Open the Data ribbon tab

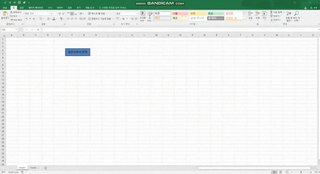[x=60, y=8]
